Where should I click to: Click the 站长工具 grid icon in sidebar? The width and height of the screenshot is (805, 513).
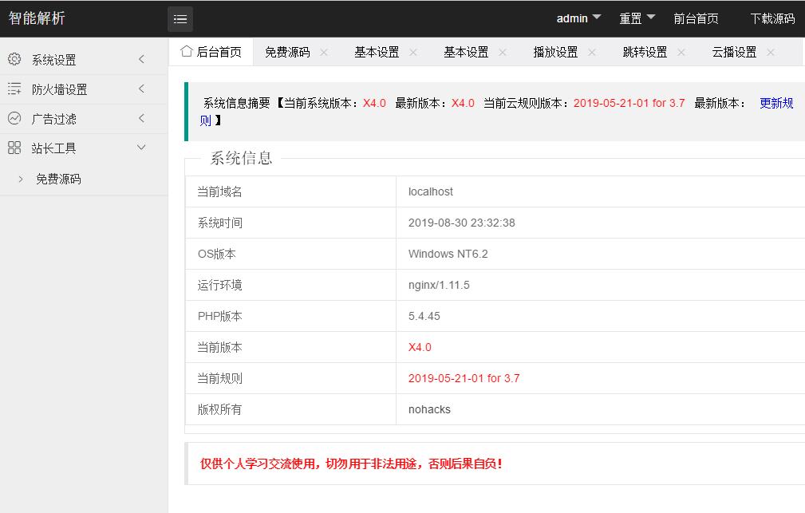14,148
